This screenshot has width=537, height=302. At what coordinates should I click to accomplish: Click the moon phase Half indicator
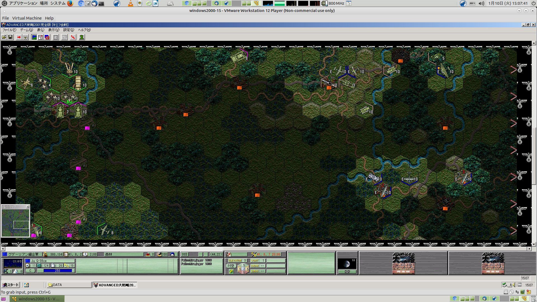tap(347, 272)
